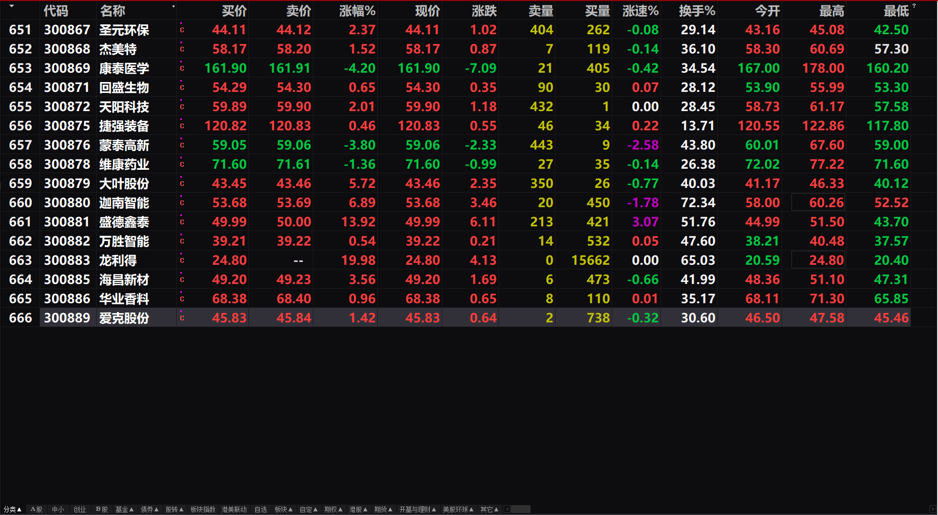Click the C marker for 华业香料
The height and width of the screenshot is (515, 938).
click(x=182, y=299)
